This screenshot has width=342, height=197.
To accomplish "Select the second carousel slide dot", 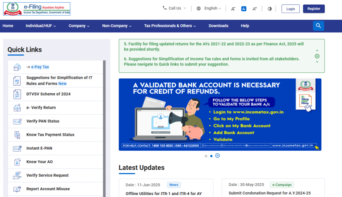I will click(x=211, y=156).
